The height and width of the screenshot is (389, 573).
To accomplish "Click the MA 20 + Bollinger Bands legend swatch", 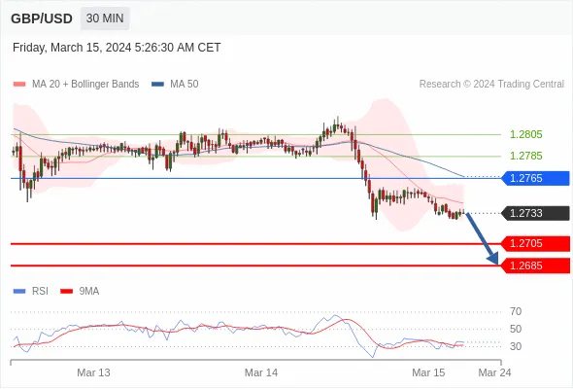I will (x=19, y=85).
